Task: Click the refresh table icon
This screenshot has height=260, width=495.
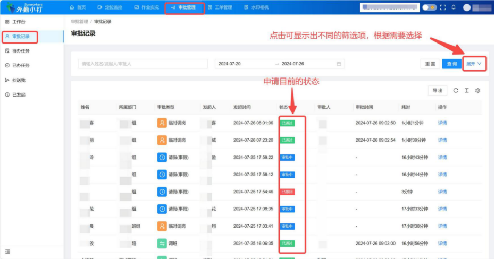Action: click(x=456, y=90)
